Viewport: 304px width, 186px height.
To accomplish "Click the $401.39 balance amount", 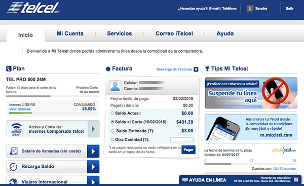I will point(184,122).
